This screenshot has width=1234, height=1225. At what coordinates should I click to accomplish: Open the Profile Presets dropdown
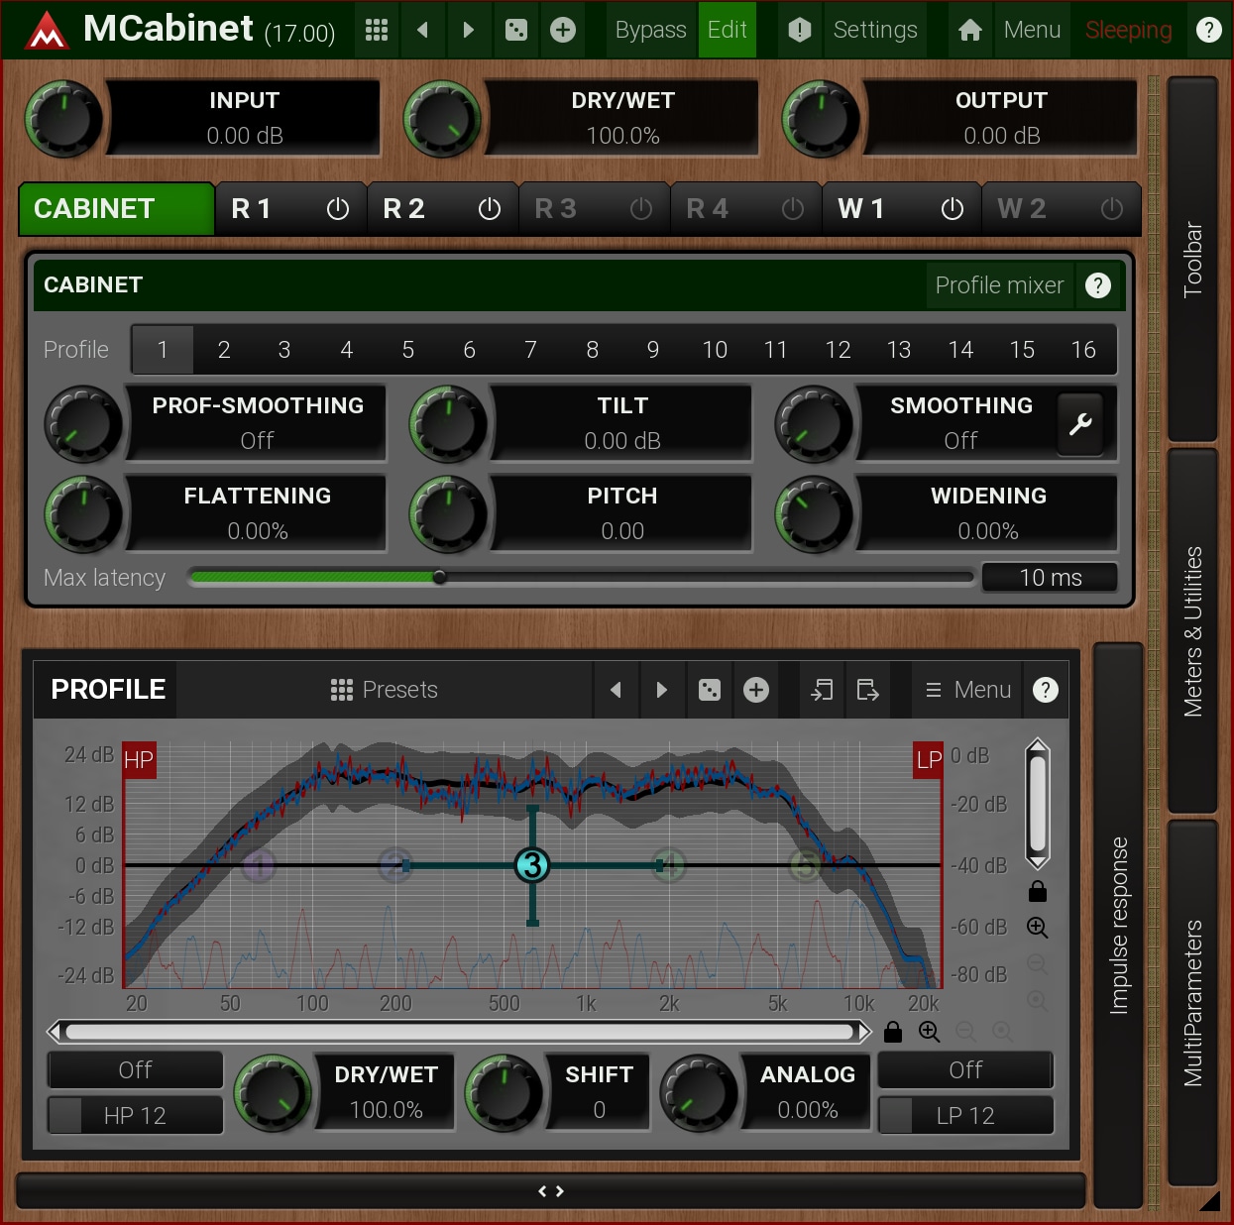point(385,690)
